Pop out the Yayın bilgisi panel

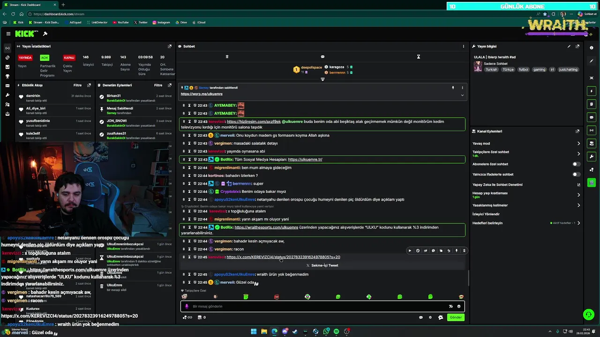577,46
